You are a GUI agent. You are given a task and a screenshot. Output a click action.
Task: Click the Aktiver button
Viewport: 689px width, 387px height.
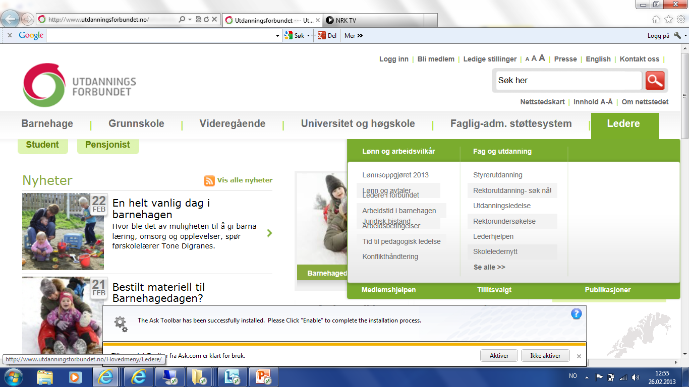coord(499,356)
